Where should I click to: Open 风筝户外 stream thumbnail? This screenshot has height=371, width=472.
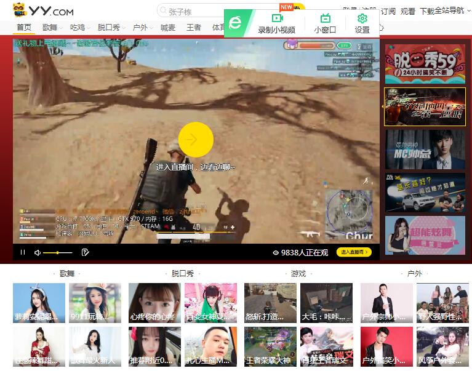point(442,346)
